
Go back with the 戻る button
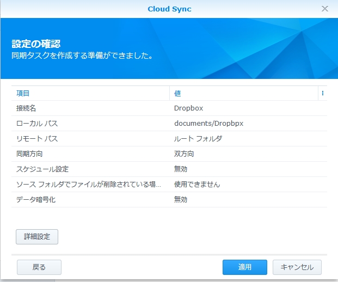click(x=39, y=267)
